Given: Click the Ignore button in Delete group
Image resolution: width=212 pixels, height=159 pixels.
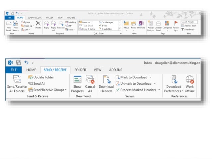Looking at the screenshot, I should pyautogui.click(x=26, y=22).
